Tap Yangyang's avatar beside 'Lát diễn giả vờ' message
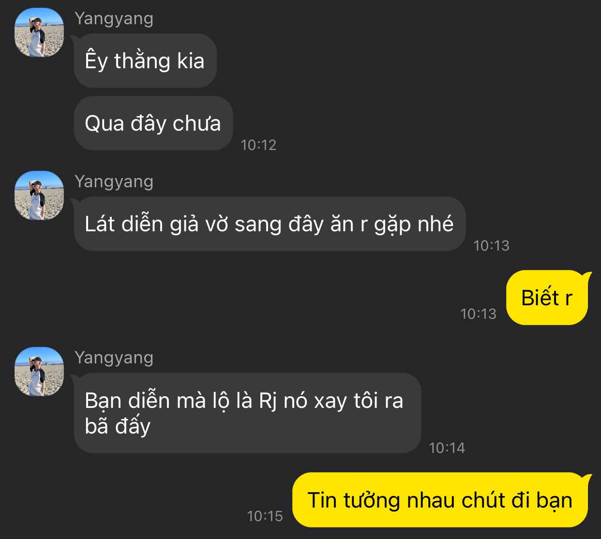Viewport: 601px width, 539px height. point(39,195)
